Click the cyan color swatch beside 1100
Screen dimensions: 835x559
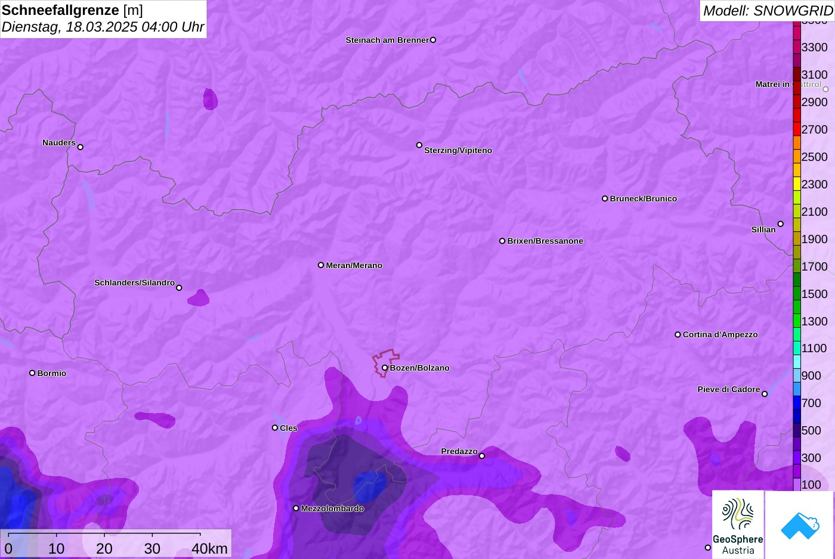(x=797, y=348)
